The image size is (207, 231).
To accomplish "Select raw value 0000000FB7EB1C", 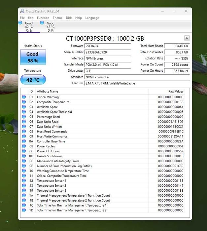I will point(171,132).
